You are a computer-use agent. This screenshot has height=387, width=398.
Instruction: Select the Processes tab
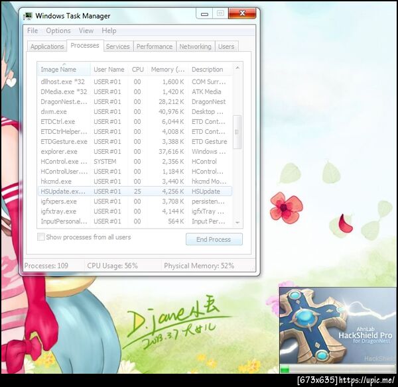[x=85, y=46]
